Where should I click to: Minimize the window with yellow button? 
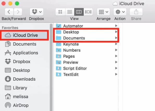point(10,3)
